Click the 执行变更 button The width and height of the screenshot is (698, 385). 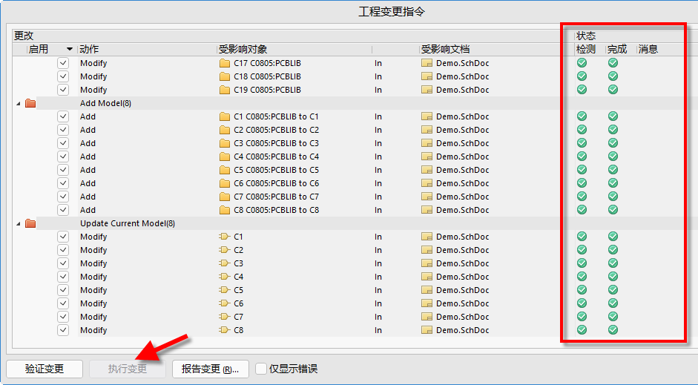click(x=128, y=369)
